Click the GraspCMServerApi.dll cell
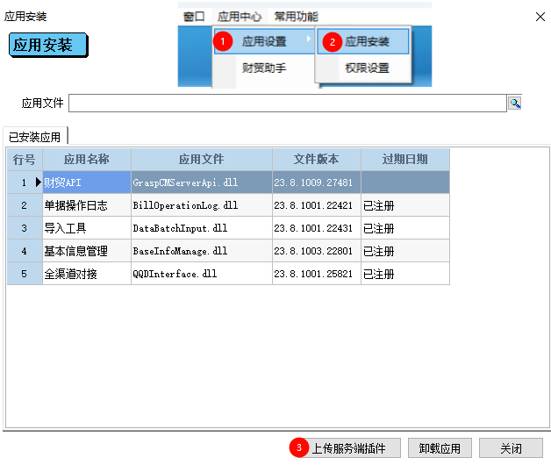 click(x=202, y=182)
